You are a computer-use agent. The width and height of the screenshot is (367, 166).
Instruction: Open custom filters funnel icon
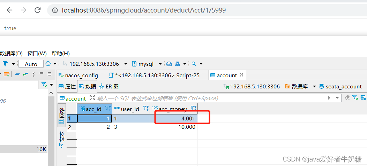355,98
